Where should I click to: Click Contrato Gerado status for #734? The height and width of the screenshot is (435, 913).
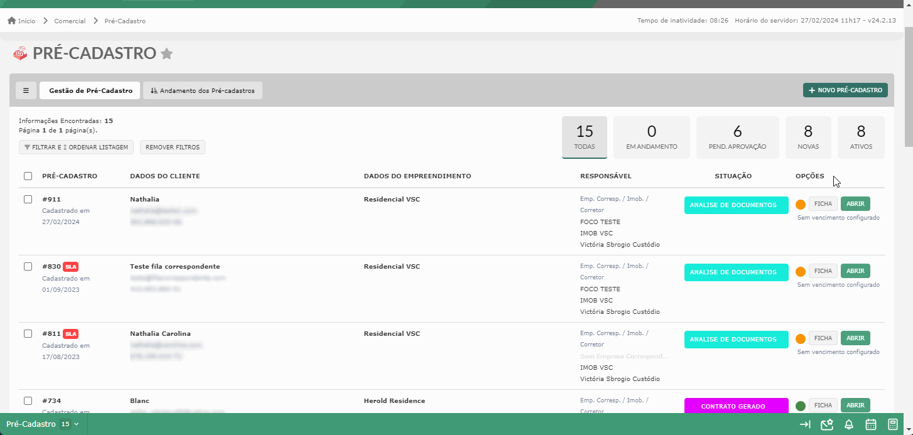[x=736, y=406]
